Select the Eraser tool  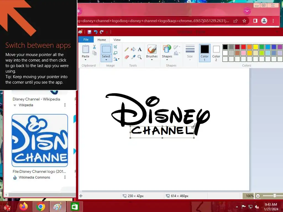(127, 57)
